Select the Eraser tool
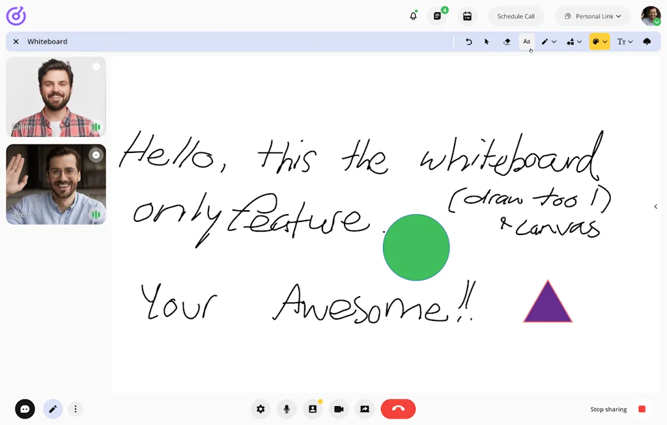Screen dimensions: 667x425 [507, 42]
